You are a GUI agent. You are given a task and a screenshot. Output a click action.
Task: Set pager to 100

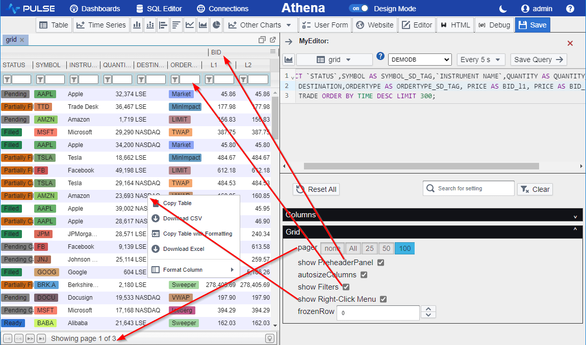(405, 248)
